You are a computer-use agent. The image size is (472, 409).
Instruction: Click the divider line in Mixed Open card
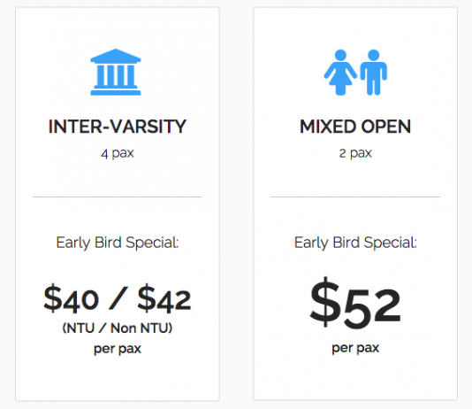point(355,197)
